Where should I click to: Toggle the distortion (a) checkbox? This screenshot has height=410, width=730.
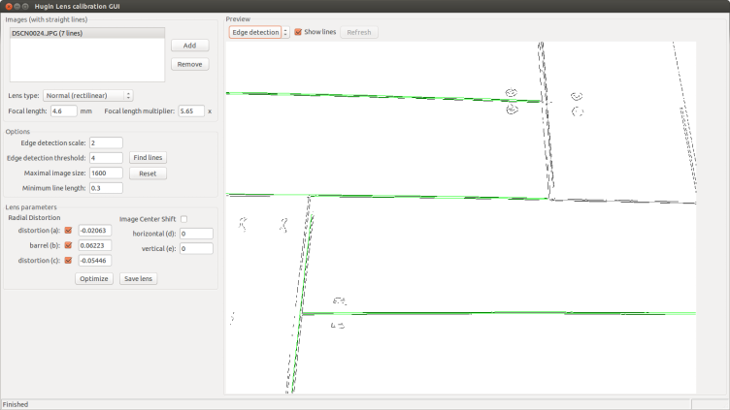68,230
